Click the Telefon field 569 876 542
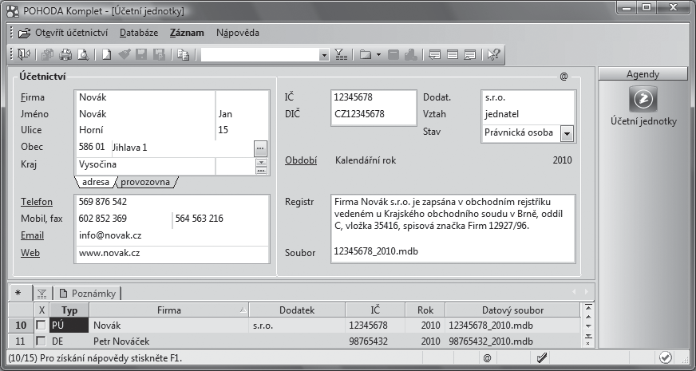This screenshot has height=371, width=696. [172, 202]
